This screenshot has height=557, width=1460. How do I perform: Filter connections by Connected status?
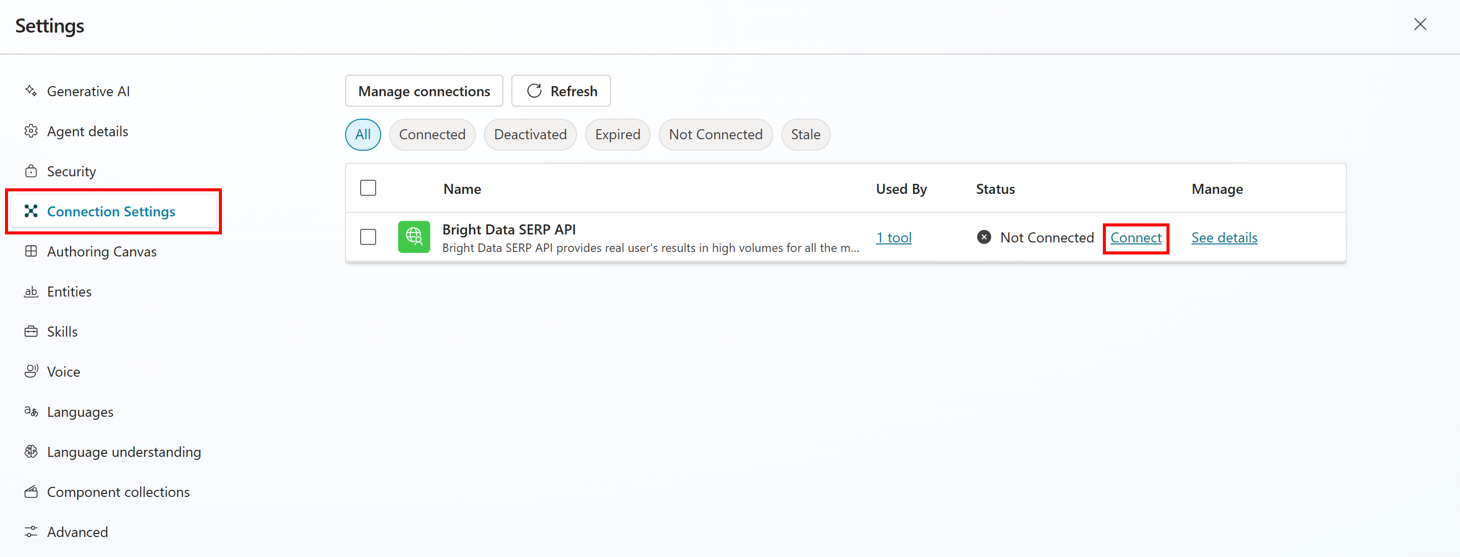tap(432, 135)
